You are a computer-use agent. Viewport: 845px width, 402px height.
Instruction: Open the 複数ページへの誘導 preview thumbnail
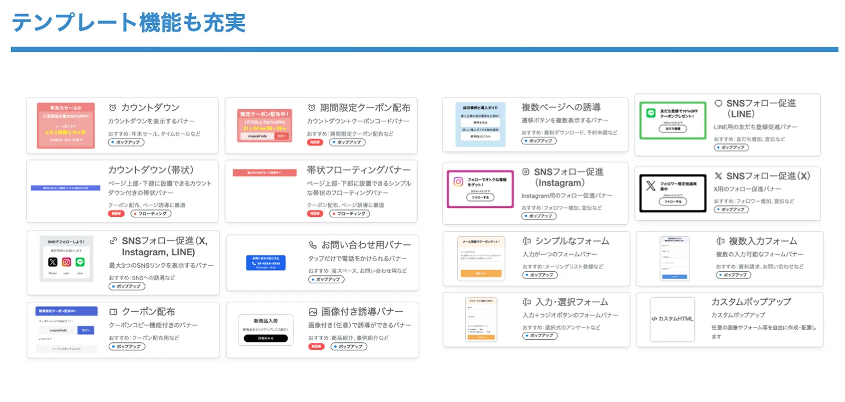tap(480, 125)
